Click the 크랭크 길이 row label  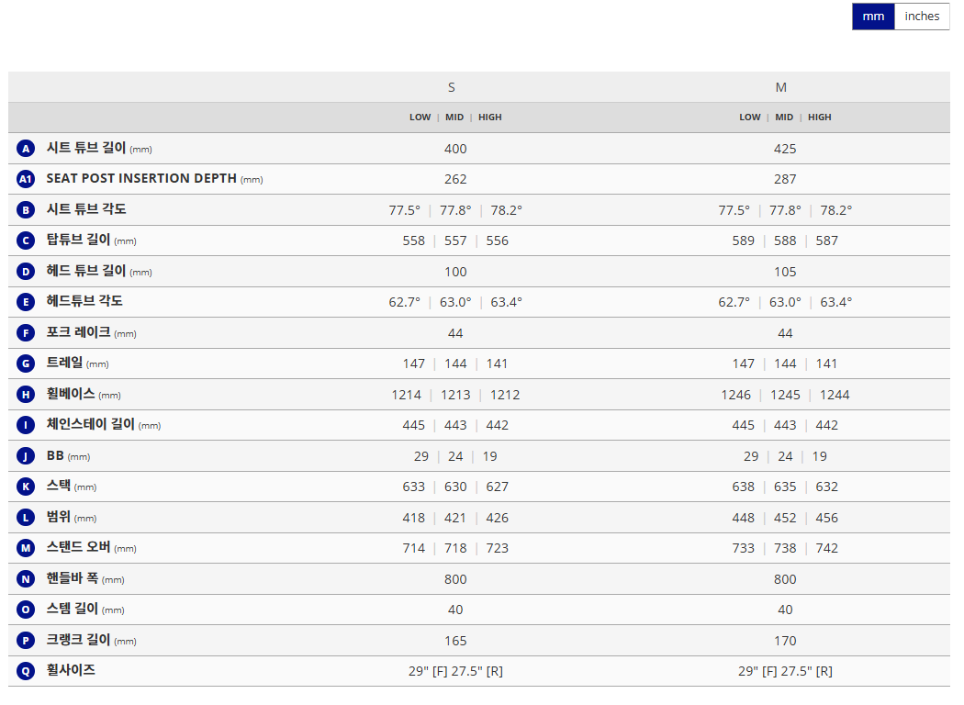pos(78,640)
